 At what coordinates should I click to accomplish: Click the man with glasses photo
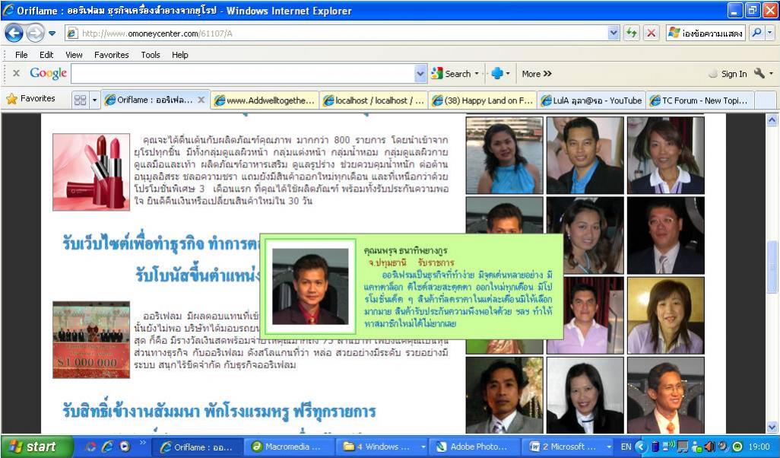(x=666, y=236)
